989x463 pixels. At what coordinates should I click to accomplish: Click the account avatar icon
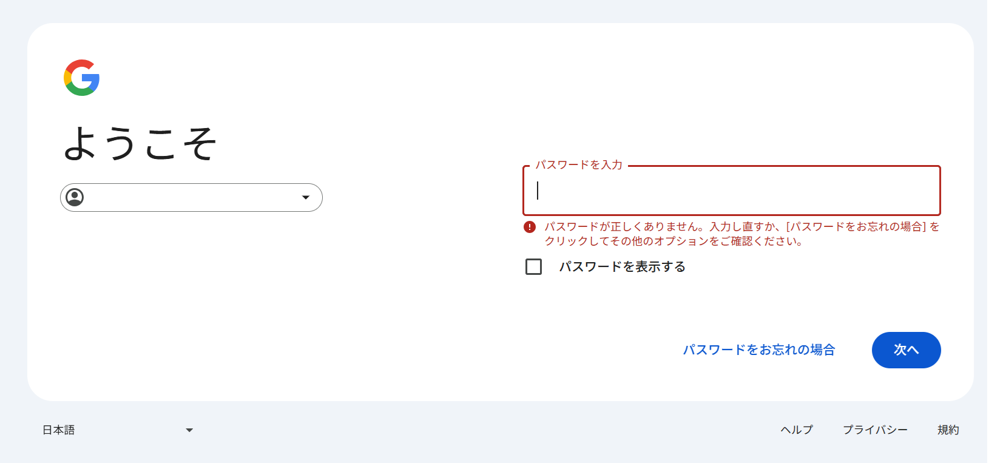tap(75, 197)
